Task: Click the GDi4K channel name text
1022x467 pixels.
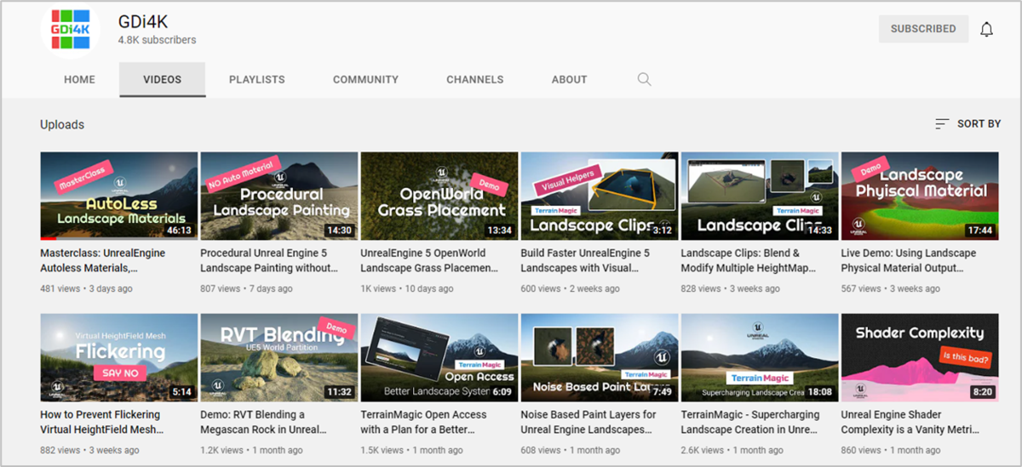Action: point(145,21)
